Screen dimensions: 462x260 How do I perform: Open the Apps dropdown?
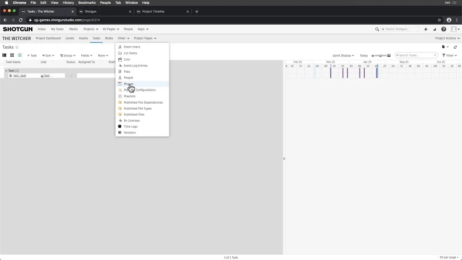coord(143,29)
